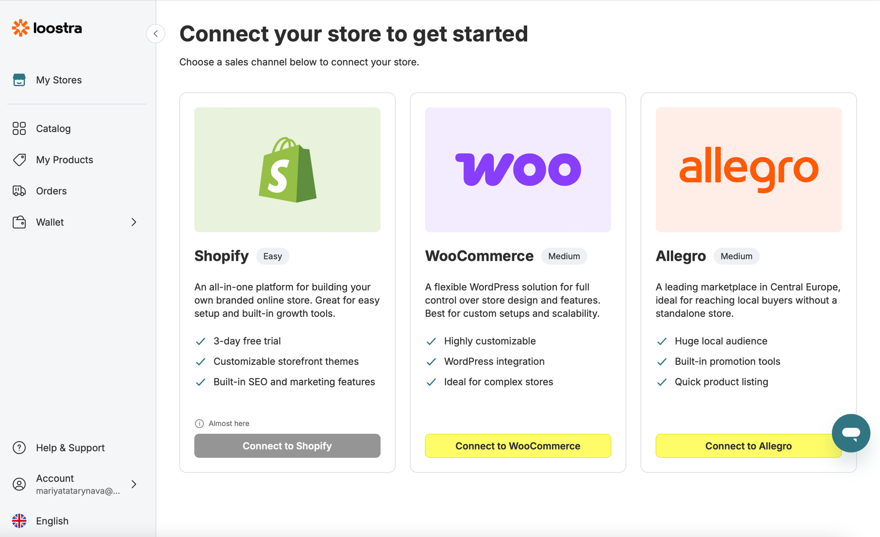
Task: Click the Allegro logo banner image
Action: click(749, 170)
